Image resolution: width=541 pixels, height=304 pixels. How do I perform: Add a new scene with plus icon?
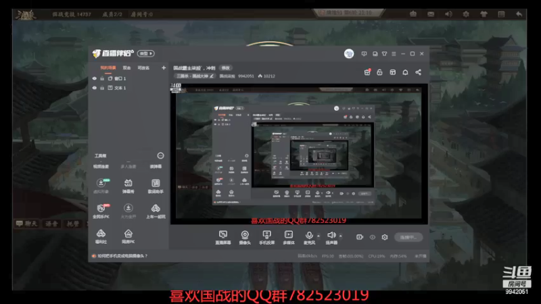pos(164,68)
